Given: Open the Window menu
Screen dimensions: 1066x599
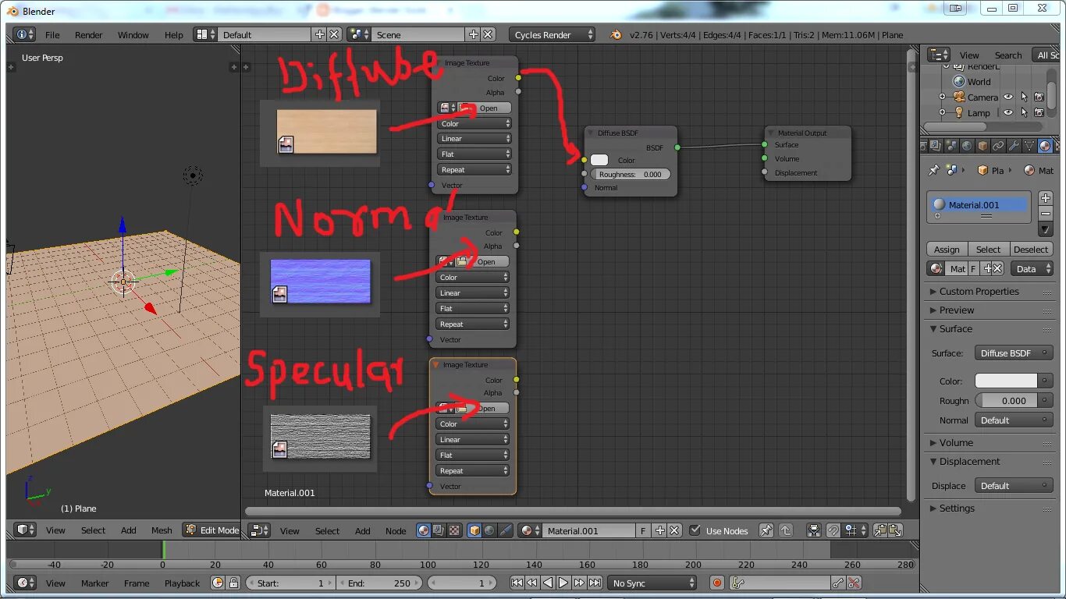Looking at the screenshot, I should (x=133, y=35).
